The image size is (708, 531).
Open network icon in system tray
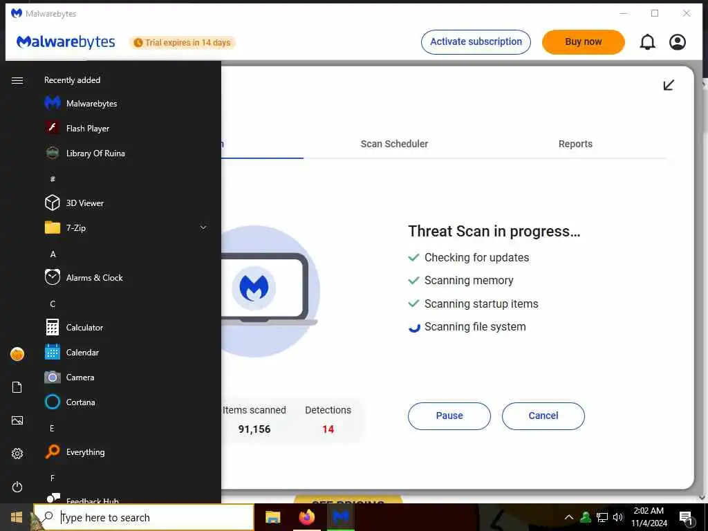[x=602, y=517]
